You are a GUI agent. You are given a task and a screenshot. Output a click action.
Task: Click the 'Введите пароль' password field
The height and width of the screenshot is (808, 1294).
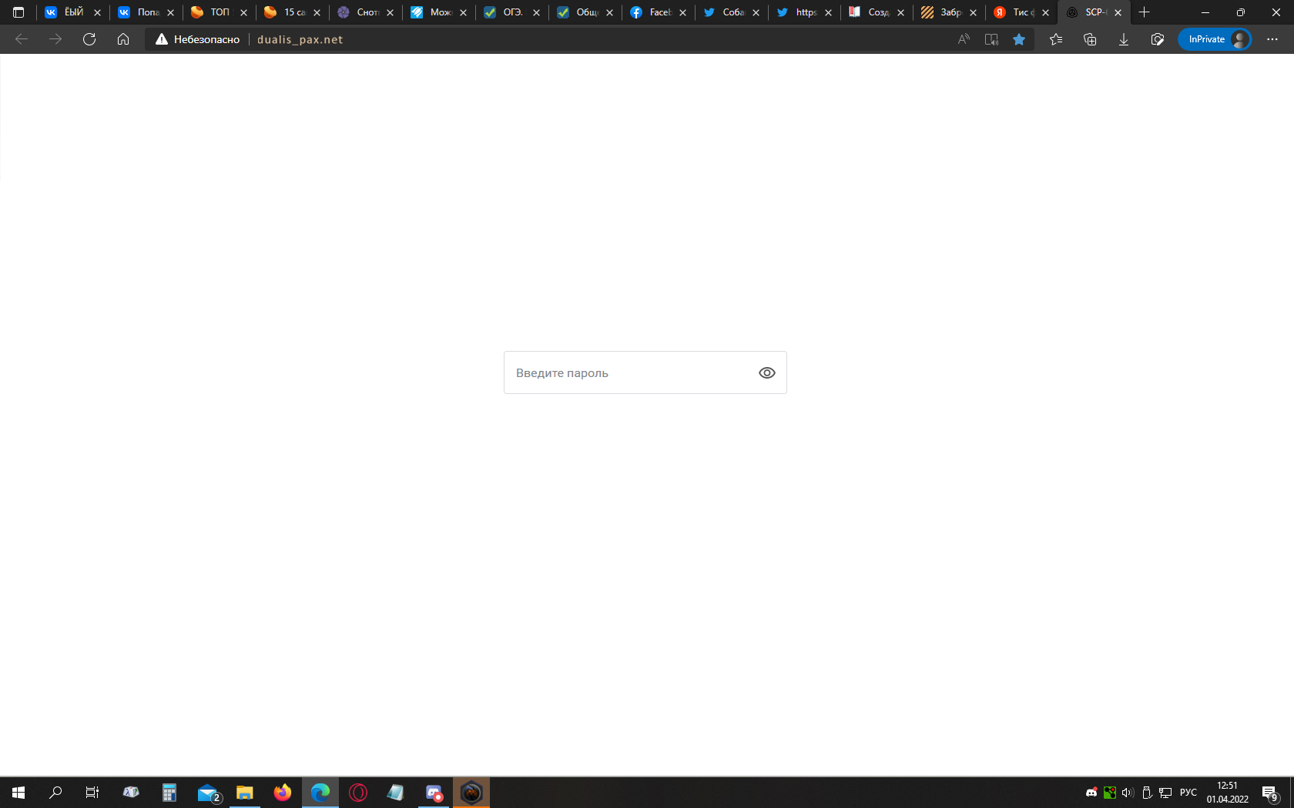pos(645,372)
